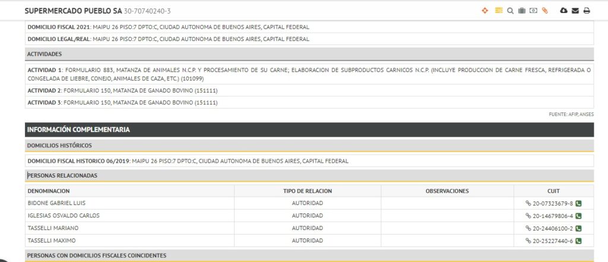Image resolution: width=608 pixels, height=262 pixels.
Task: Open CUIT link 20-25227440-6
Action: 553,241
